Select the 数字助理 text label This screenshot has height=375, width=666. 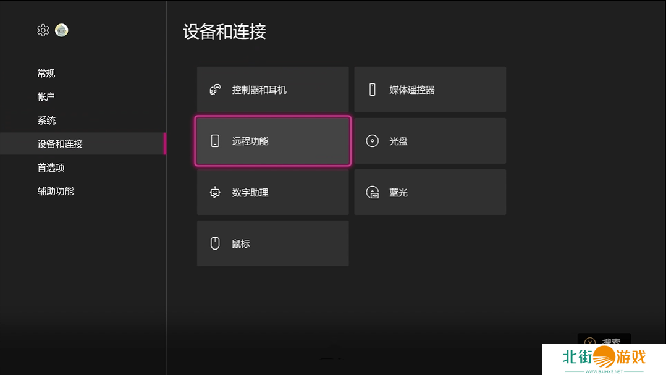250,192
